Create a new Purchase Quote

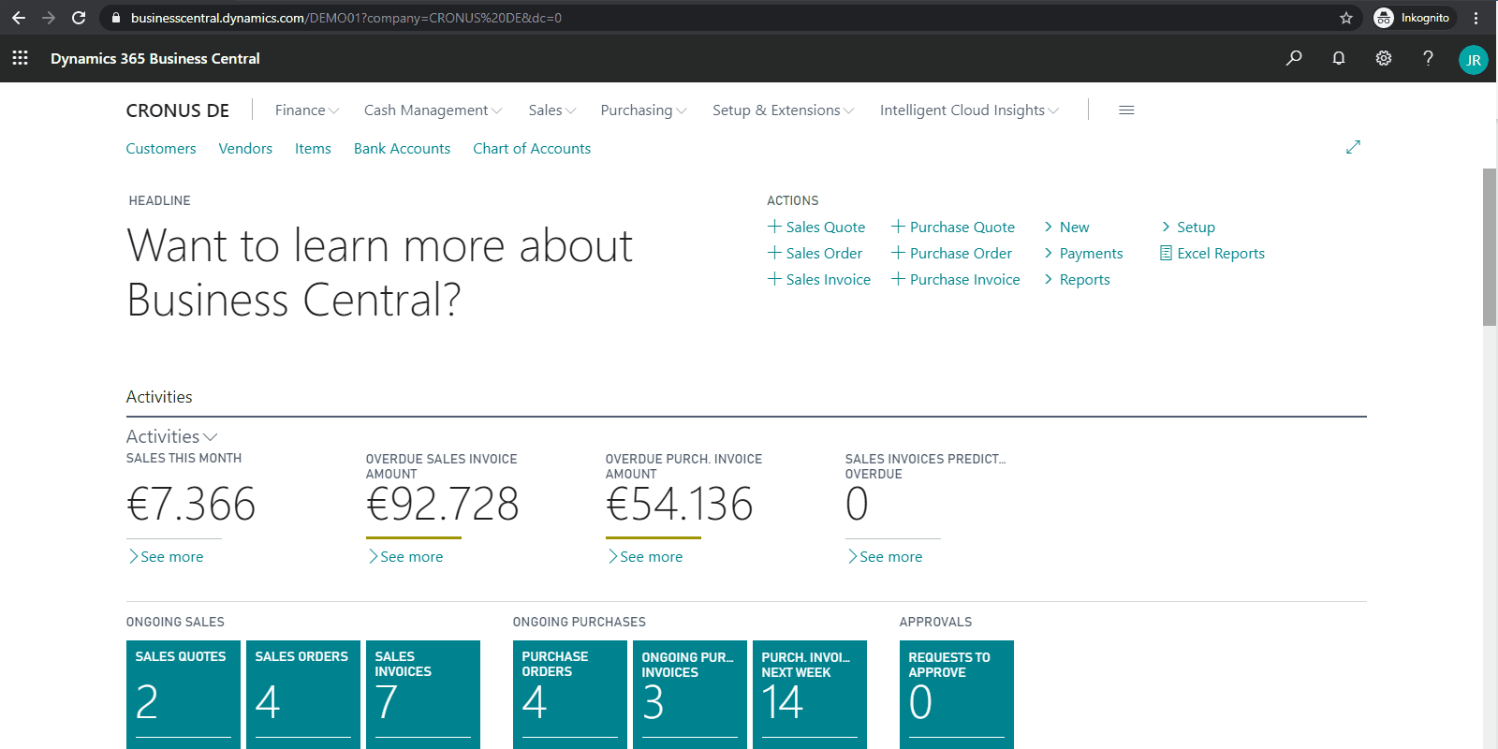953,227
